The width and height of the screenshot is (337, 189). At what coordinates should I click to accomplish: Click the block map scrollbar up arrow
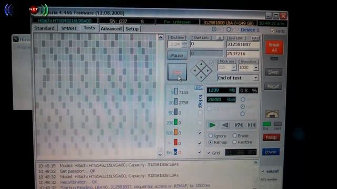[161, 37]
